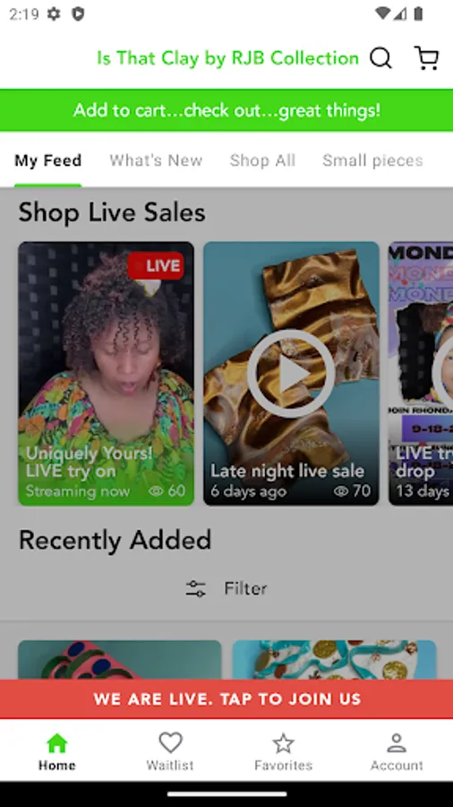Viewport: 453px width, 807px height.
Task: Open the Monday LIVE drop thumbnail
Action: click(x=421, y=374)
